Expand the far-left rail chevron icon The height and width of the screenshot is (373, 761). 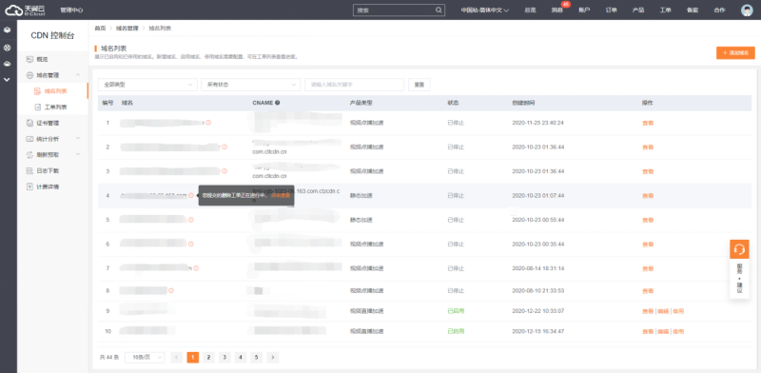coord(7,80)
